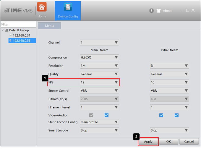This screenshot has width=201, height=152.
Task: Click the Cancel button
Action: click(x=189, y=142)
